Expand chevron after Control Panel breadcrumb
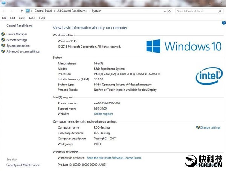 (x=55, y=11)
